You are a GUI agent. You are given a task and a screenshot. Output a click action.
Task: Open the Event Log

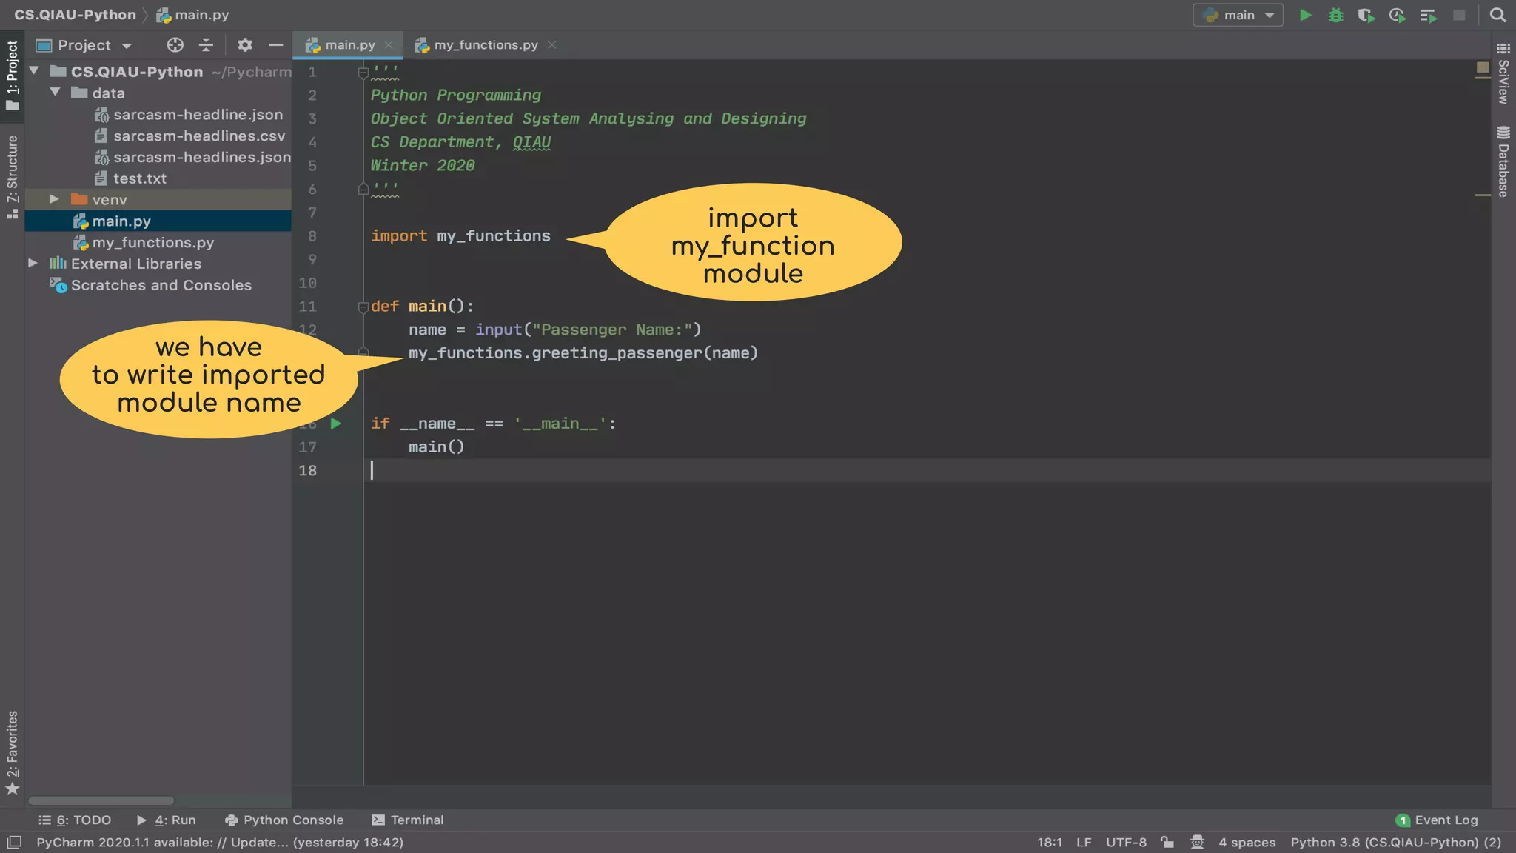click(x=1437, y=820)
